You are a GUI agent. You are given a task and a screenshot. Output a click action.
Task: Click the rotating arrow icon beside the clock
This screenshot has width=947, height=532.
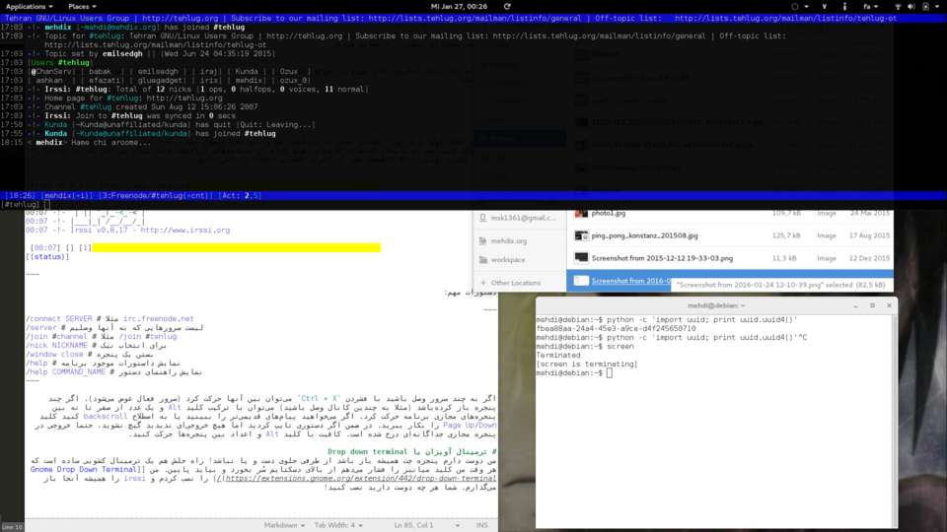[x=507, y=6]
